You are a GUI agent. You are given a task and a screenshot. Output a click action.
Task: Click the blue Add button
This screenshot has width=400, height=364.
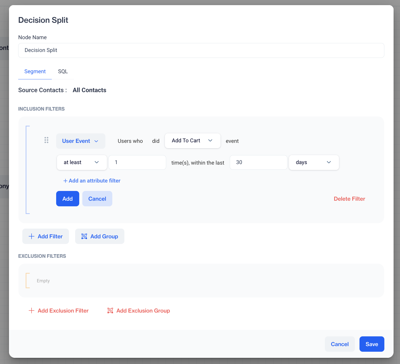click(x=67, y=199)
